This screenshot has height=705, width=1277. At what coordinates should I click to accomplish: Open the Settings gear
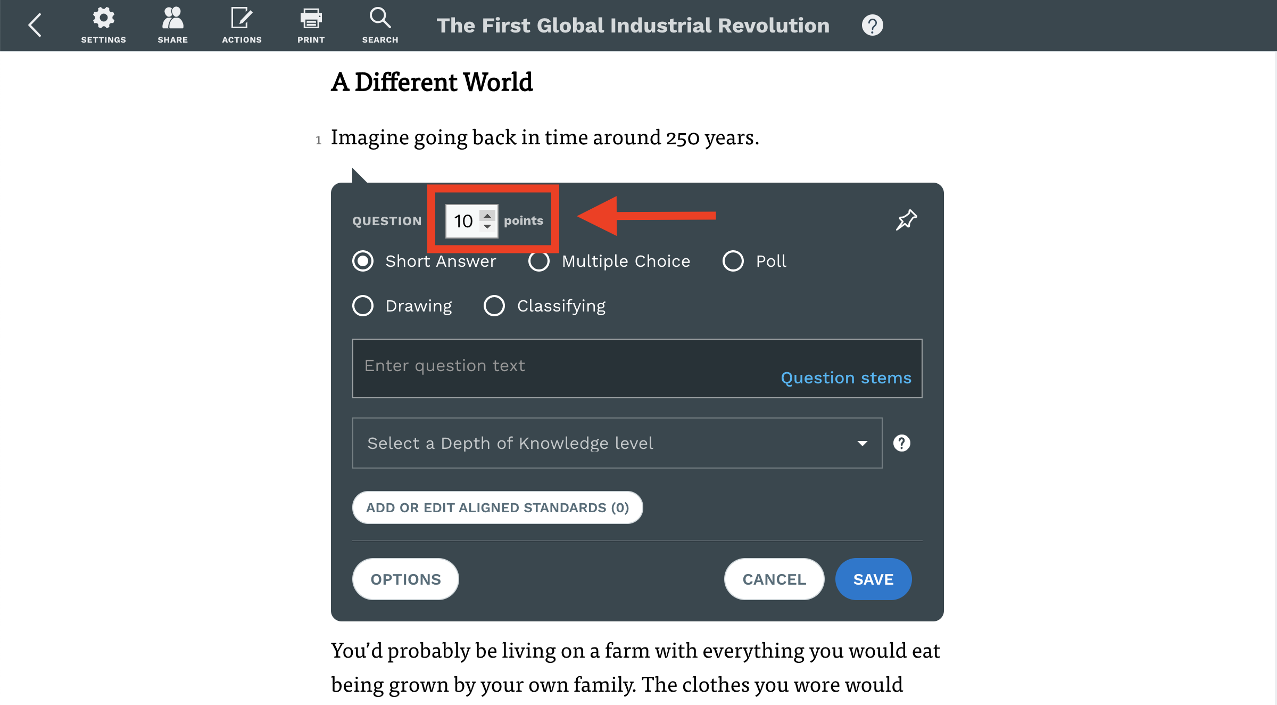(x=103, y=25)
